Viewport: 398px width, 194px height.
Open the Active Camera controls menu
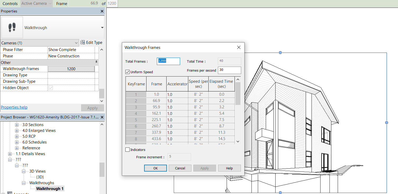[x=36, y=3]
